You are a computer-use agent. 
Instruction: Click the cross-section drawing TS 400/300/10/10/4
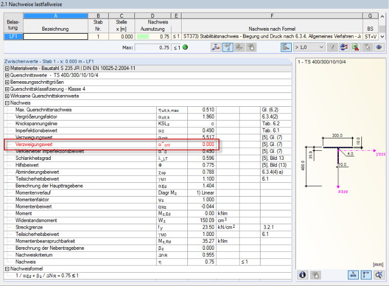point(342,164)
